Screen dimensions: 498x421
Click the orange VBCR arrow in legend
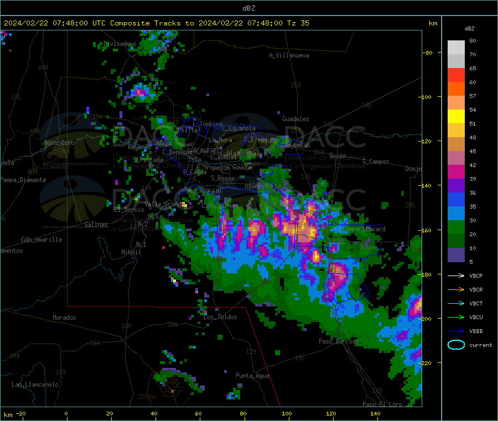[x=456, y=289]
